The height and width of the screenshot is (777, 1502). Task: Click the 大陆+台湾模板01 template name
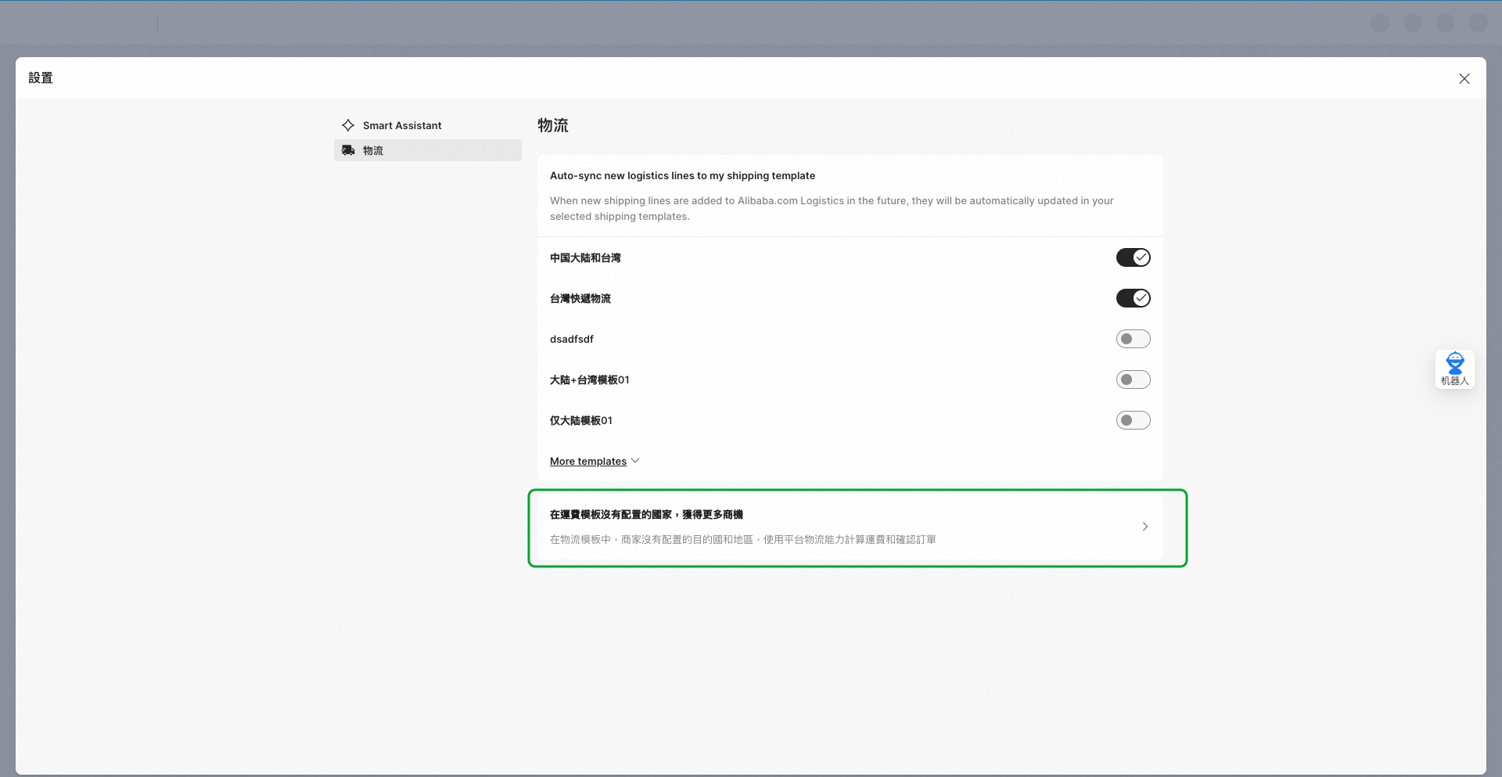[x=590, y=380]
